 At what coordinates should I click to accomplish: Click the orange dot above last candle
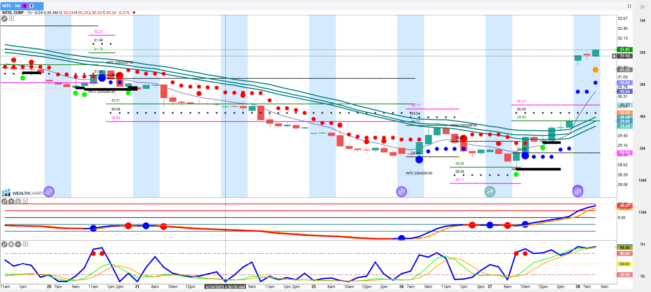pyautogui.click(x=596, y=70)
